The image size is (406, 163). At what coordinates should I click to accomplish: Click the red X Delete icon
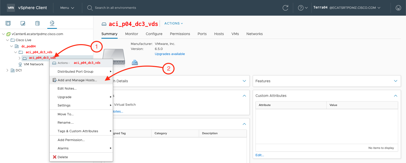[54, 157]
